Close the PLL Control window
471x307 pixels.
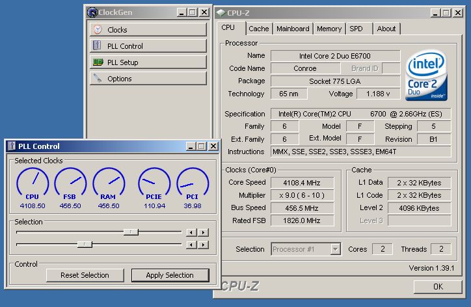(213, 146)
